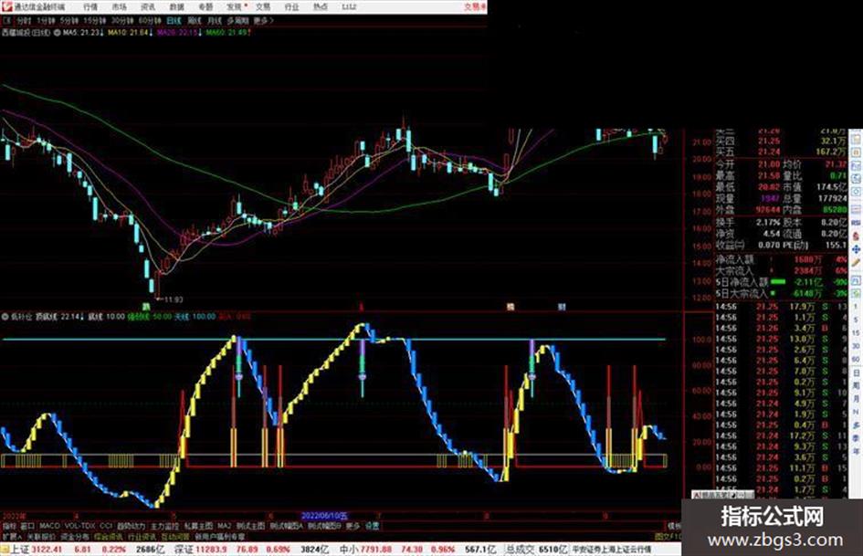Open the 行业 menu in top bar

coord(291,7)
